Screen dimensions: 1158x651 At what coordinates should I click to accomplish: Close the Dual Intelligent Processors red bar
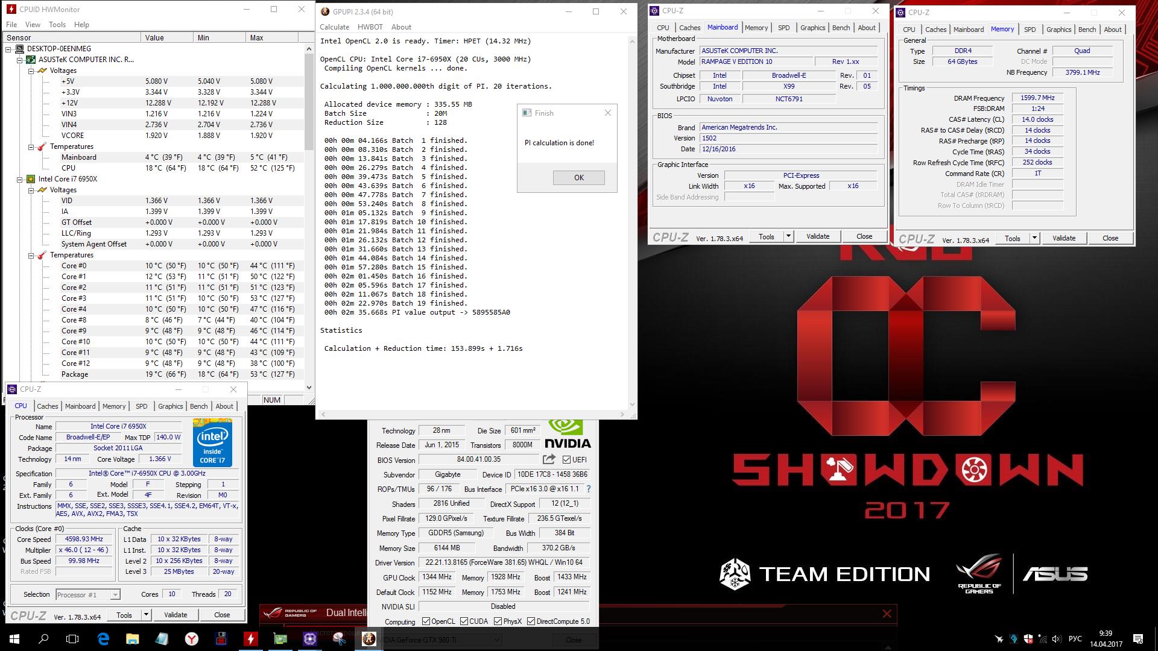coord(887,614)
